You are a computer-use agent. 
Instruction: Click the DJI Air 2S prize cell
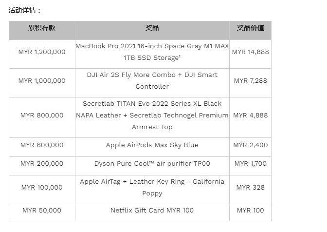152,81
